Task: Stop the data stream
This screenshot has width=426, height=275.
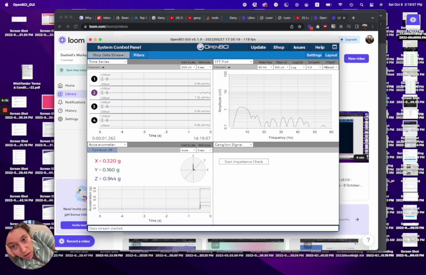Action: 108,55
